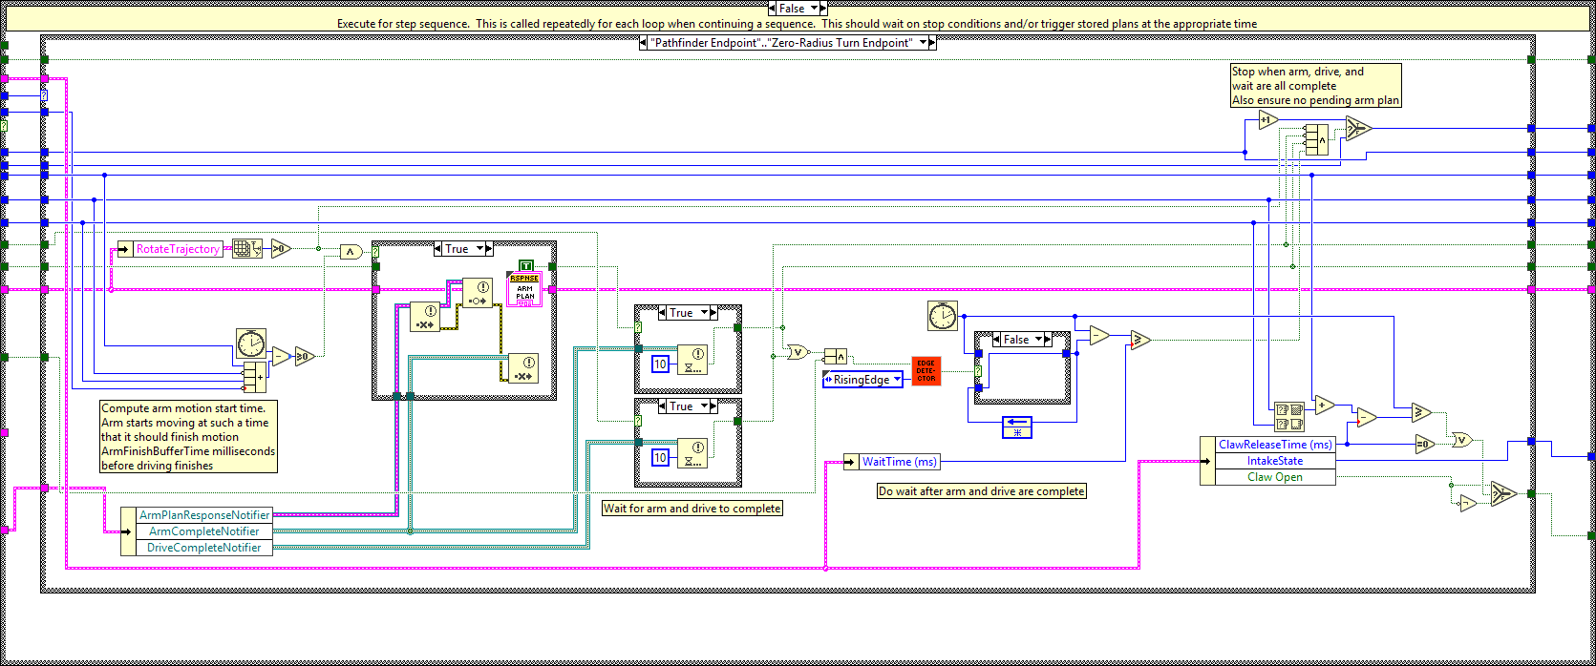Image resolution: width=1596 pixels, height=666 pixels.
Task: Select the Tick Count clock near arm start comment
Action: point(251,343)
